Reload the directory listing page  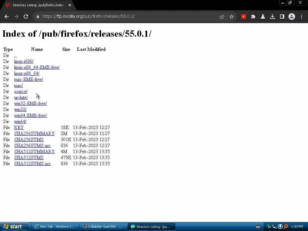coord(26,17)
